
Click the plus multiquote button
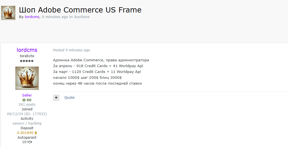coord(56,98)
